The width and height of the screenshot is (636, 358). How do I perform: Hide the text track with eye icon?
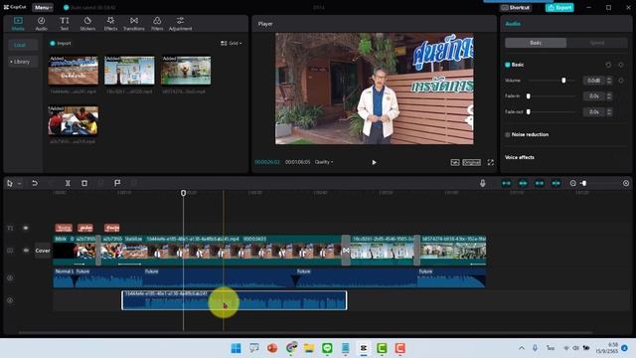click(x=26, y=228)
